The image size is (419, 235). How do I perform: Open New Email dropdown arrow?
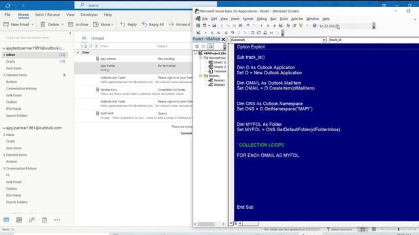pos(33,25)
